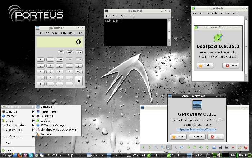Open the Search menu in Leafpad
252x158 pixels.
pos(212,13)
